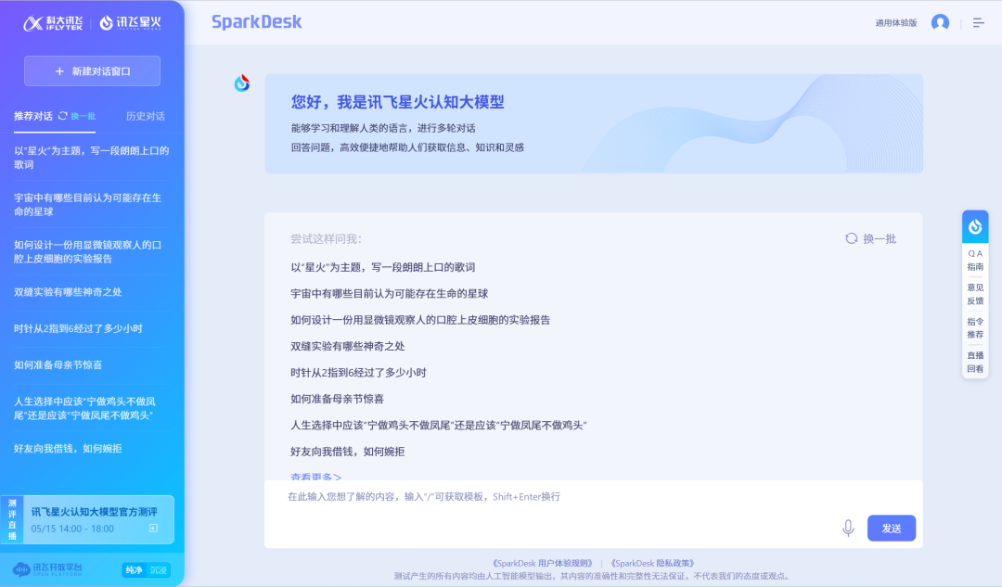Click the blue flame icon on right floating panel
1002x587 pixels.
pos(975,226)
